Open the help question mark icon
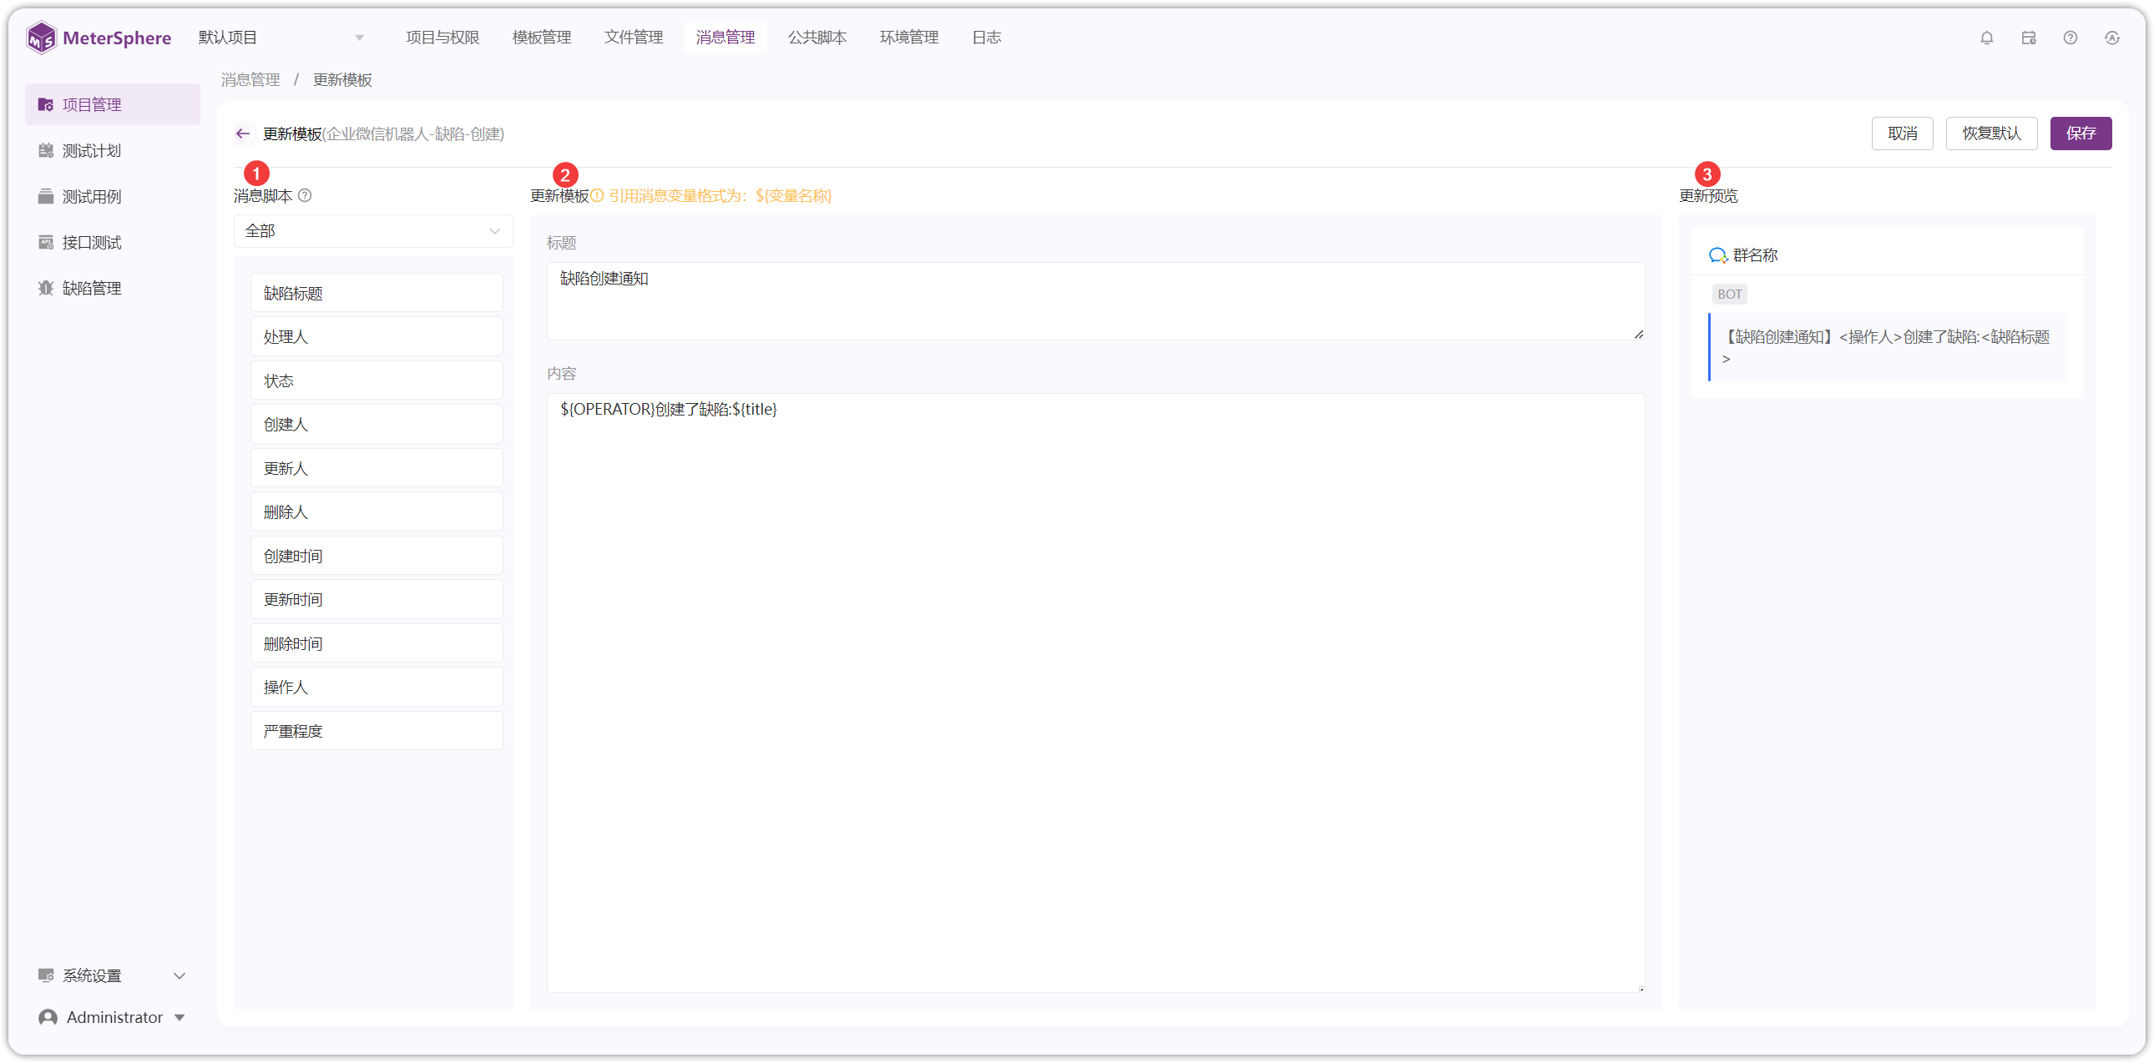The width and height of the screenshot is (2154, 1063). 2070,38
